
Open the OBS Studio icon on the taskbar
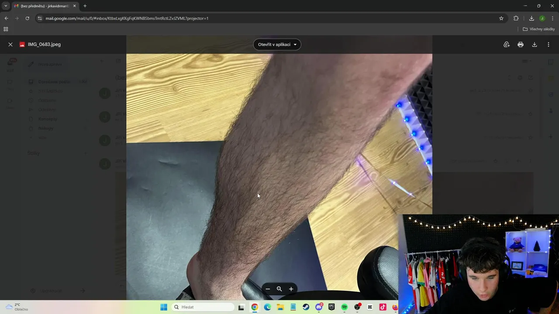[x=357, y=307]
